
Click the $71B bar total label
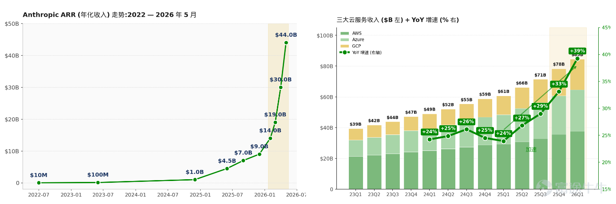click(541, 75)
